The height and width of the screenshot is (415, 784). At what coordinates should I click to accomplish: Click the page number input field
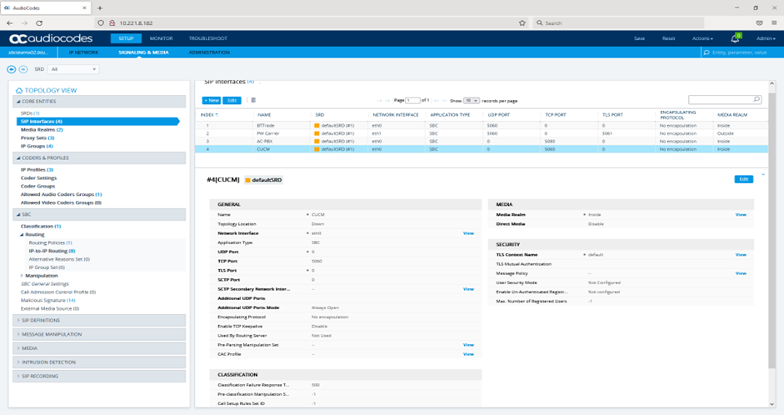(412, 101)
